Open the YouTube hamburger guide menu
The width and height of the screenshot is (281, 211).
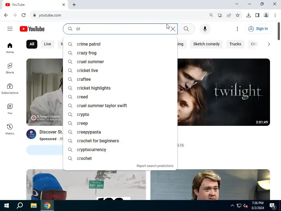click(10, 29)
